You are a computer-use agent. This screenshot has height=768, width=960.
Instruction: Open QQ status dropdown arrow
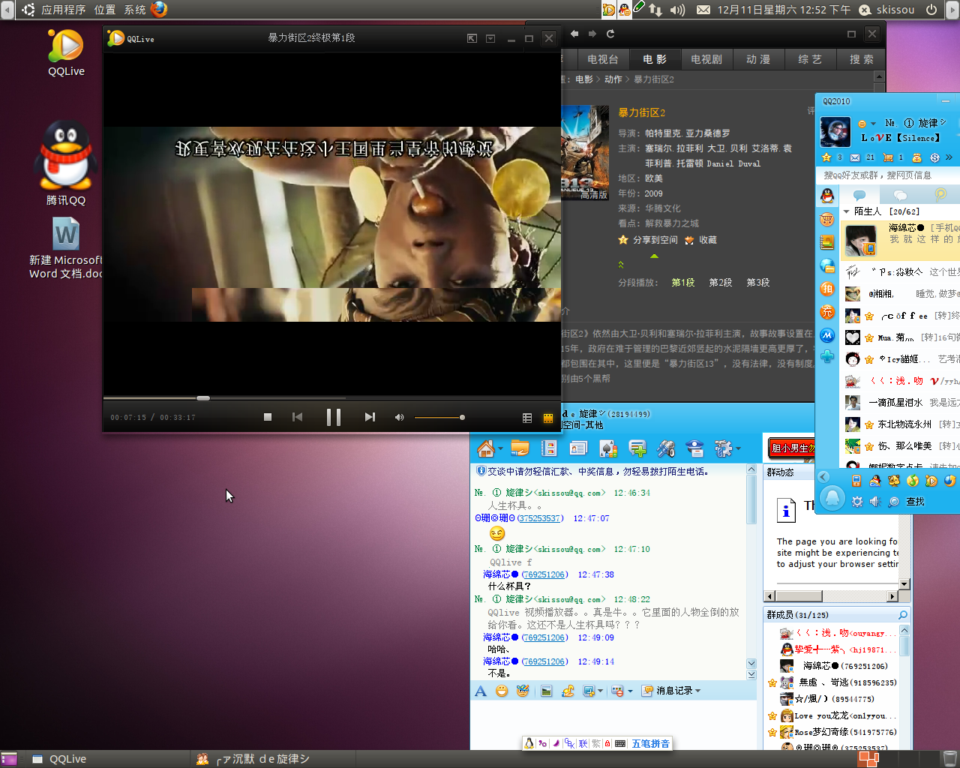point(873,124)
